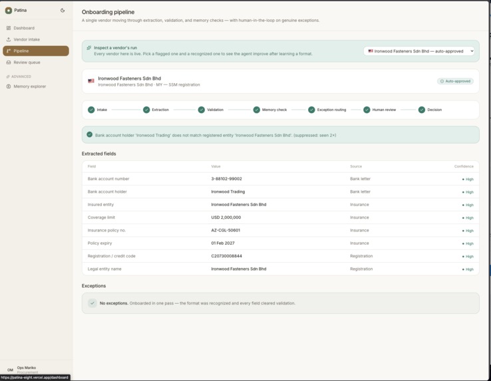The height and width of the screenshot is (381, 491).
Task: Click the Insured entity field label
Action: click(100, 204)
